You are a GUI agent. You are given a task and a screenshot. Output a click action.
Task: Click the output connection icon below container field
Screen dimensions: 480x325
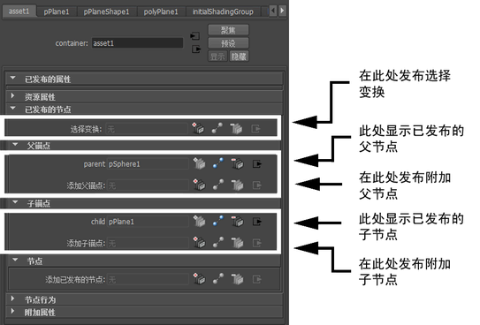click(x=196, y=49)
